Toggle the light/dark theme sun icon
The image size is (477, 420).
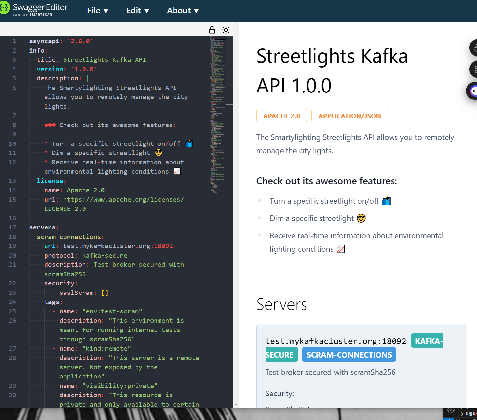click(x=226, y=30)
